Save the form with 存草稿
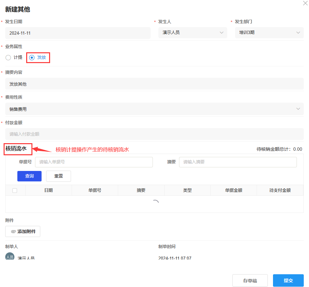Viewport: 309px width, 287px height. (250, 280)
